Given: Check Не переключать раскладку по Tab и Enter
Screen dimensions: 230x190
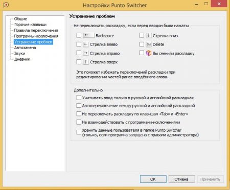Looking at the screenshot, I should pos(79,114).
